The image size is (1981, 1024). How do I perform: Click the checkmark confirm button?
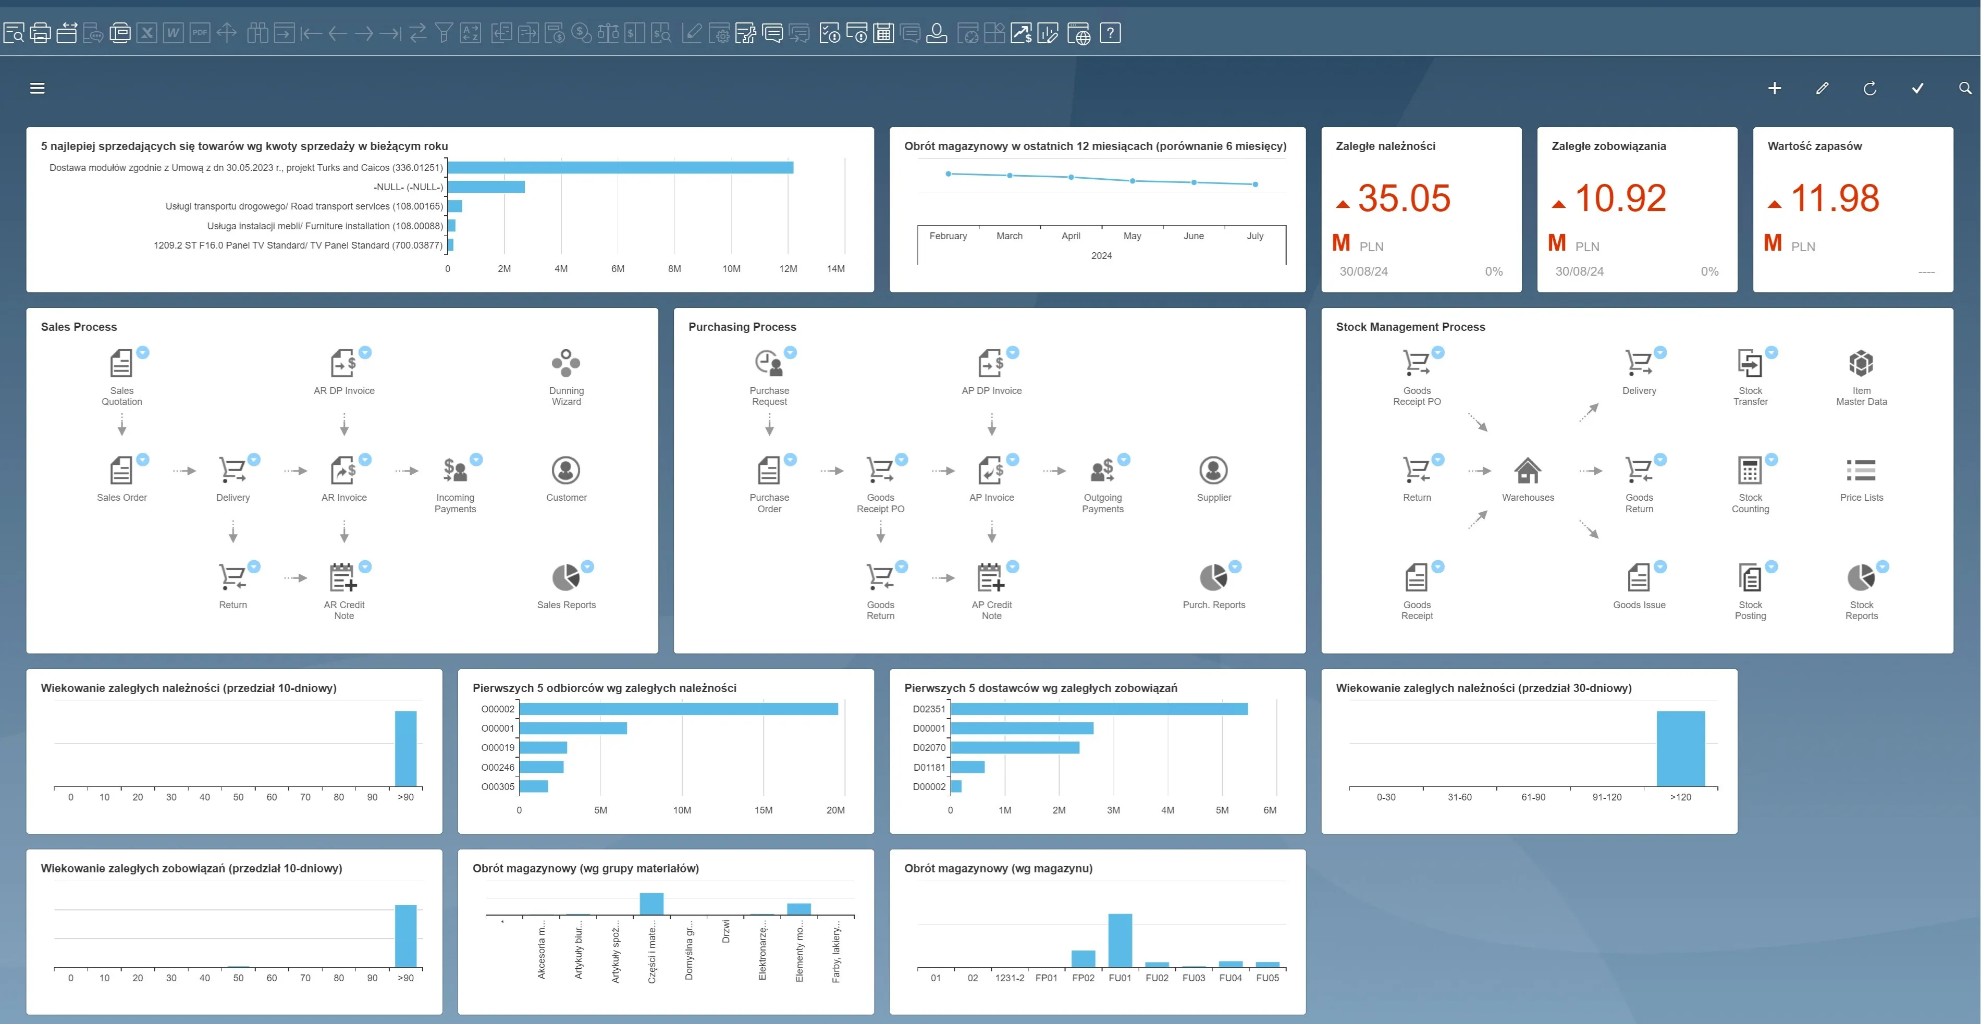(x=1917, y=89)
